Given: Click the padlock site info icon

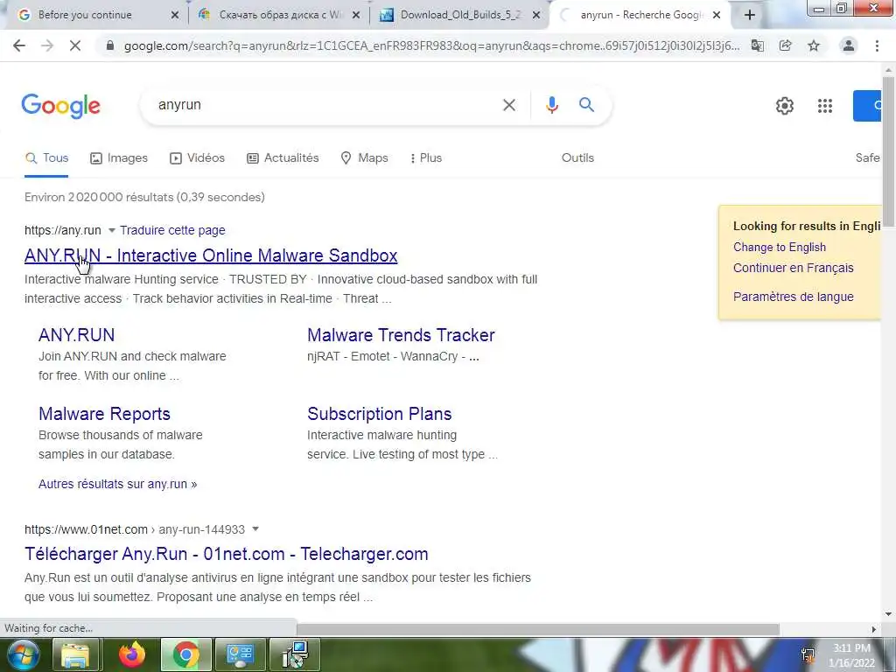Looking at the screenshot, I should pyautogui.click(x=110, y=45).
